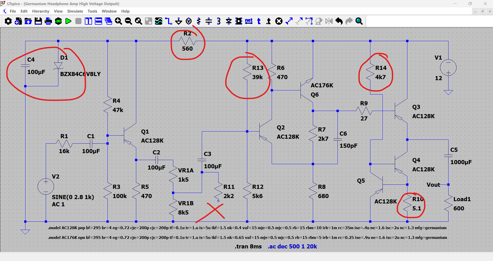The image size is (493, 261).
Task: Click the gray Halt simulation button
Action: point(78,21)
